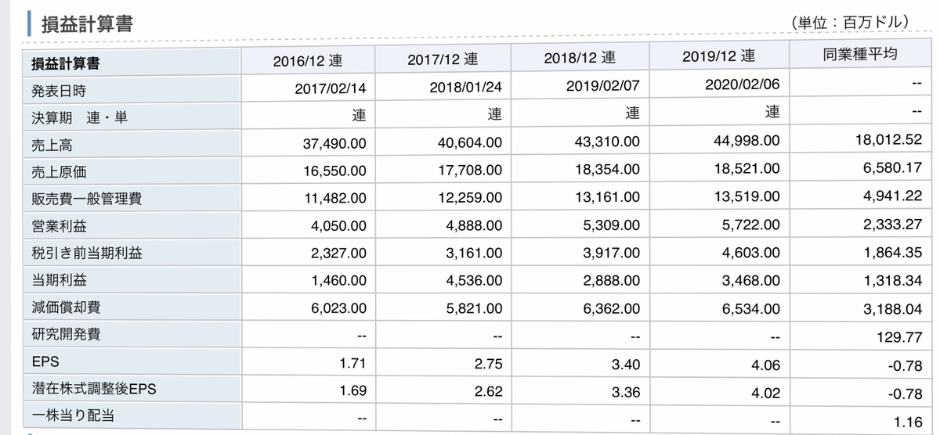Click depreciation value 5,821.00
The image size is (940, 435).
click(473, 309)
